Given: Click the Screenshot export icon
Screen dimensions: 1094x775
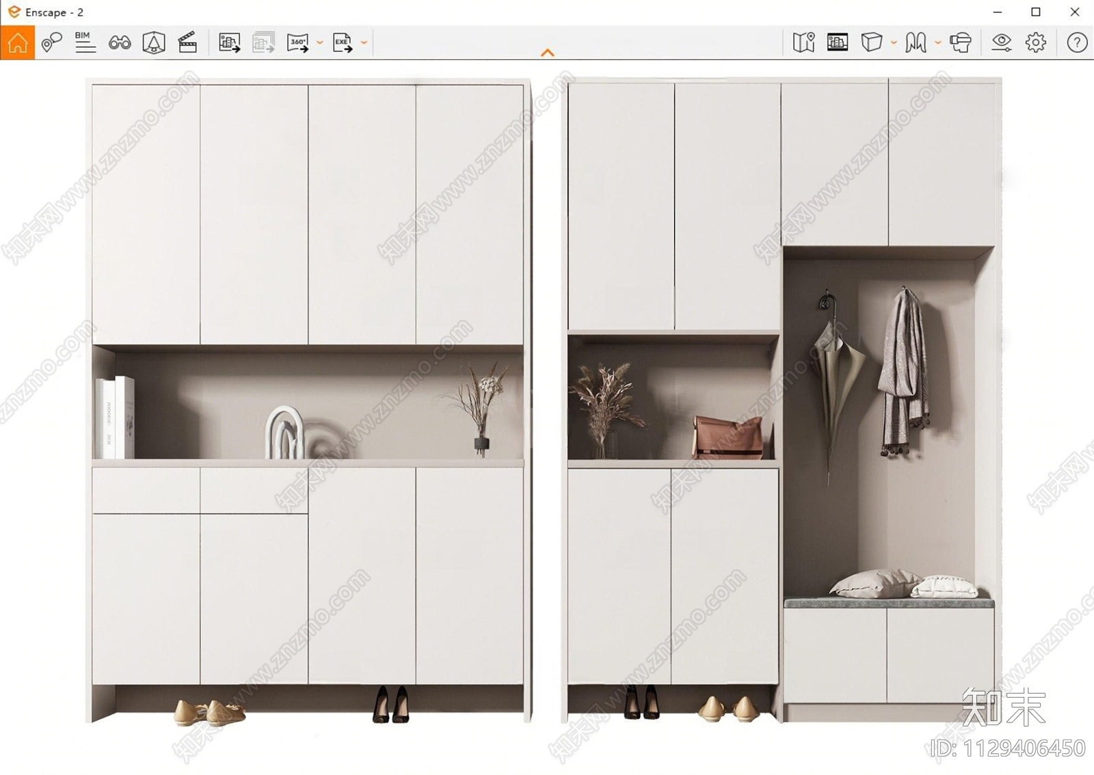Looking at the screenshot, I should click(230, 42).
